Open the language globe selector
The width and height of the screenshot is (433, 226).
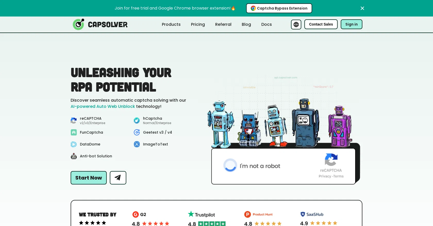[x=296, y=24]
